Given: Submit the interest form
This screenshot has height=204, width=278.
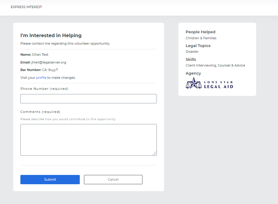Looking at the screenshot, I should (50, 179).
